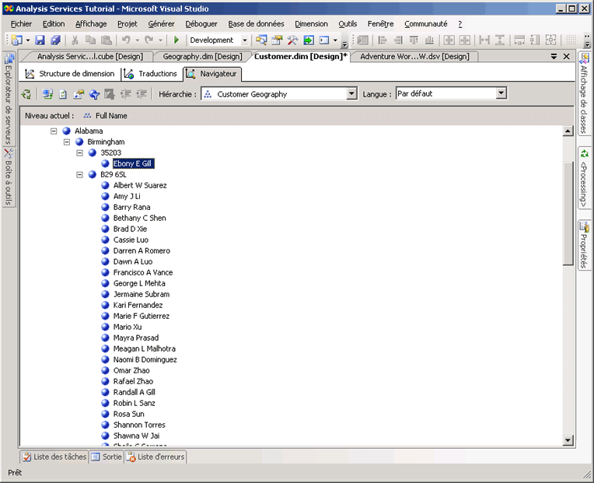Collapse the B29 6SL postal code node
The height and width of the screenshot is (483, 594).
pos(79,175)
